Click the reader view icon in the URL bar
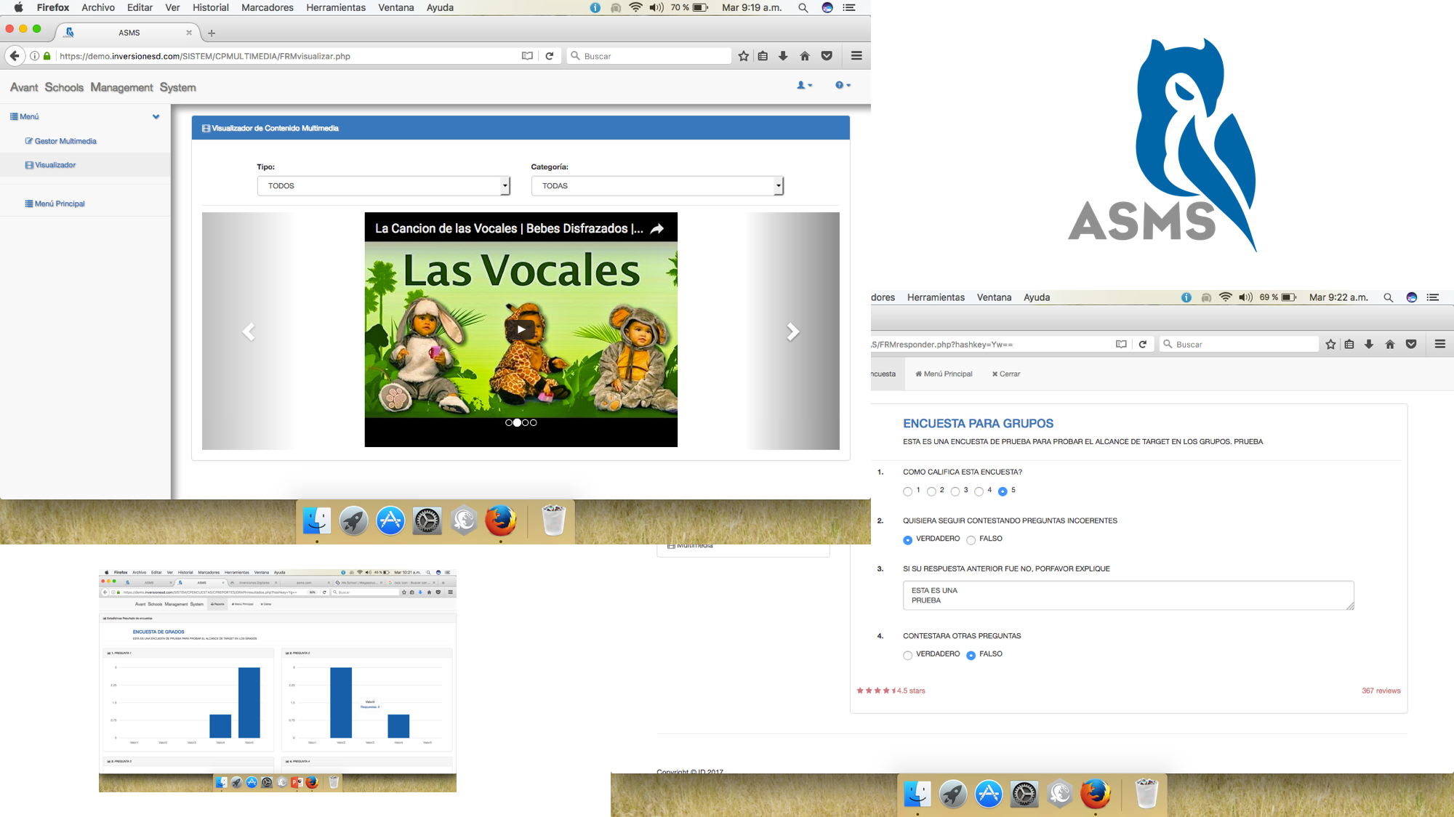The width and height of the screenshot is (1454, 817). pos(527,56)
